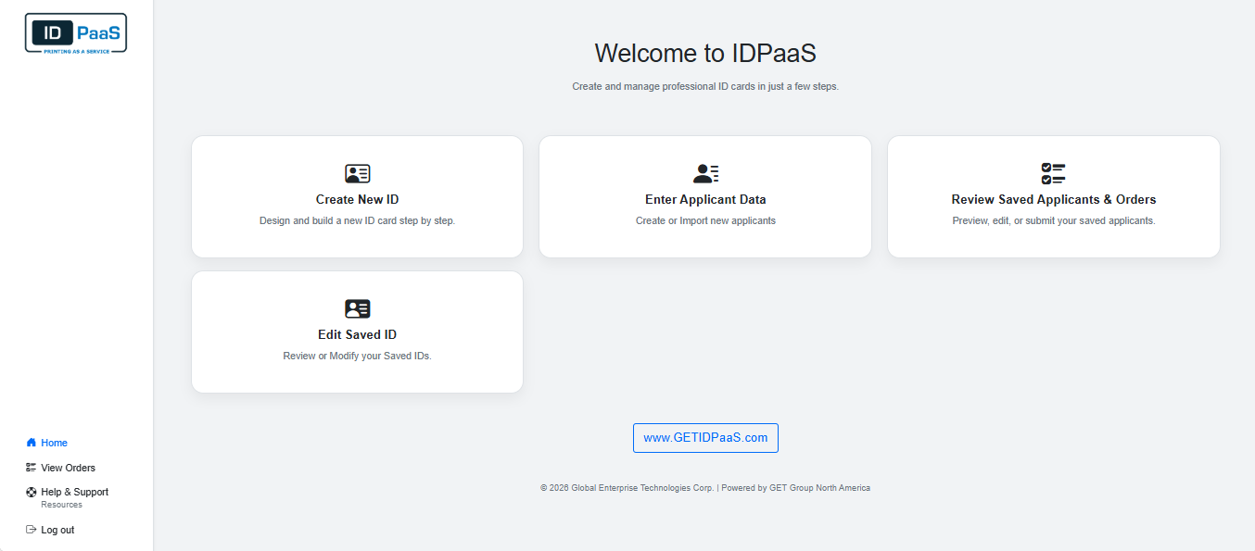Select the Edit Saved ID badge icon
The height and width of the screenshot is (551, 1255).
(x=357, y=307)
